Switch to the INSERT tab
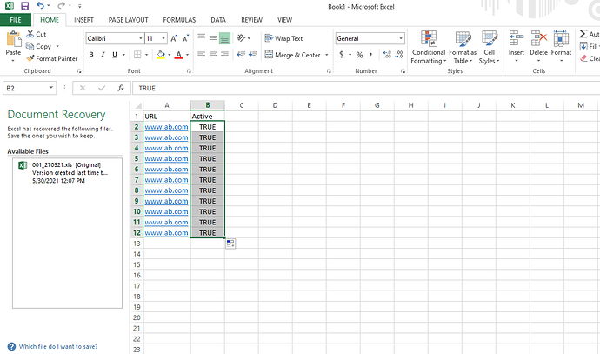The height and width of the screenshot is (354, 600). click(83, 20)
